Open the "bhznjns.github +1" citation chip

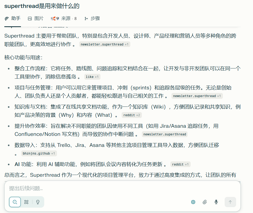pos(39,153)
